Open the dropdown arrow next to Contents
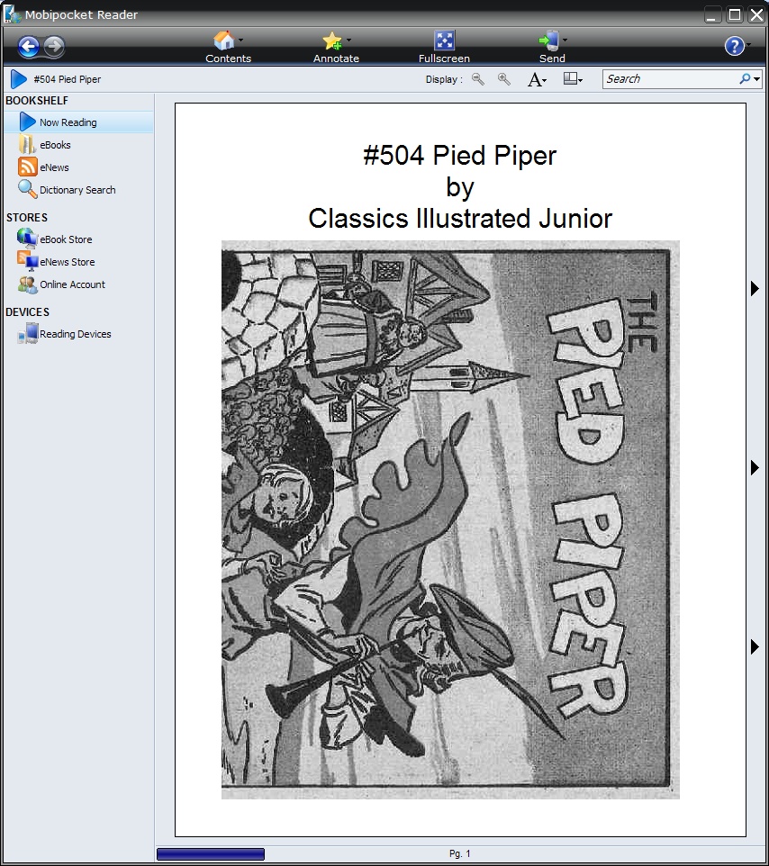769x866 pixels. tap(240, 40)
